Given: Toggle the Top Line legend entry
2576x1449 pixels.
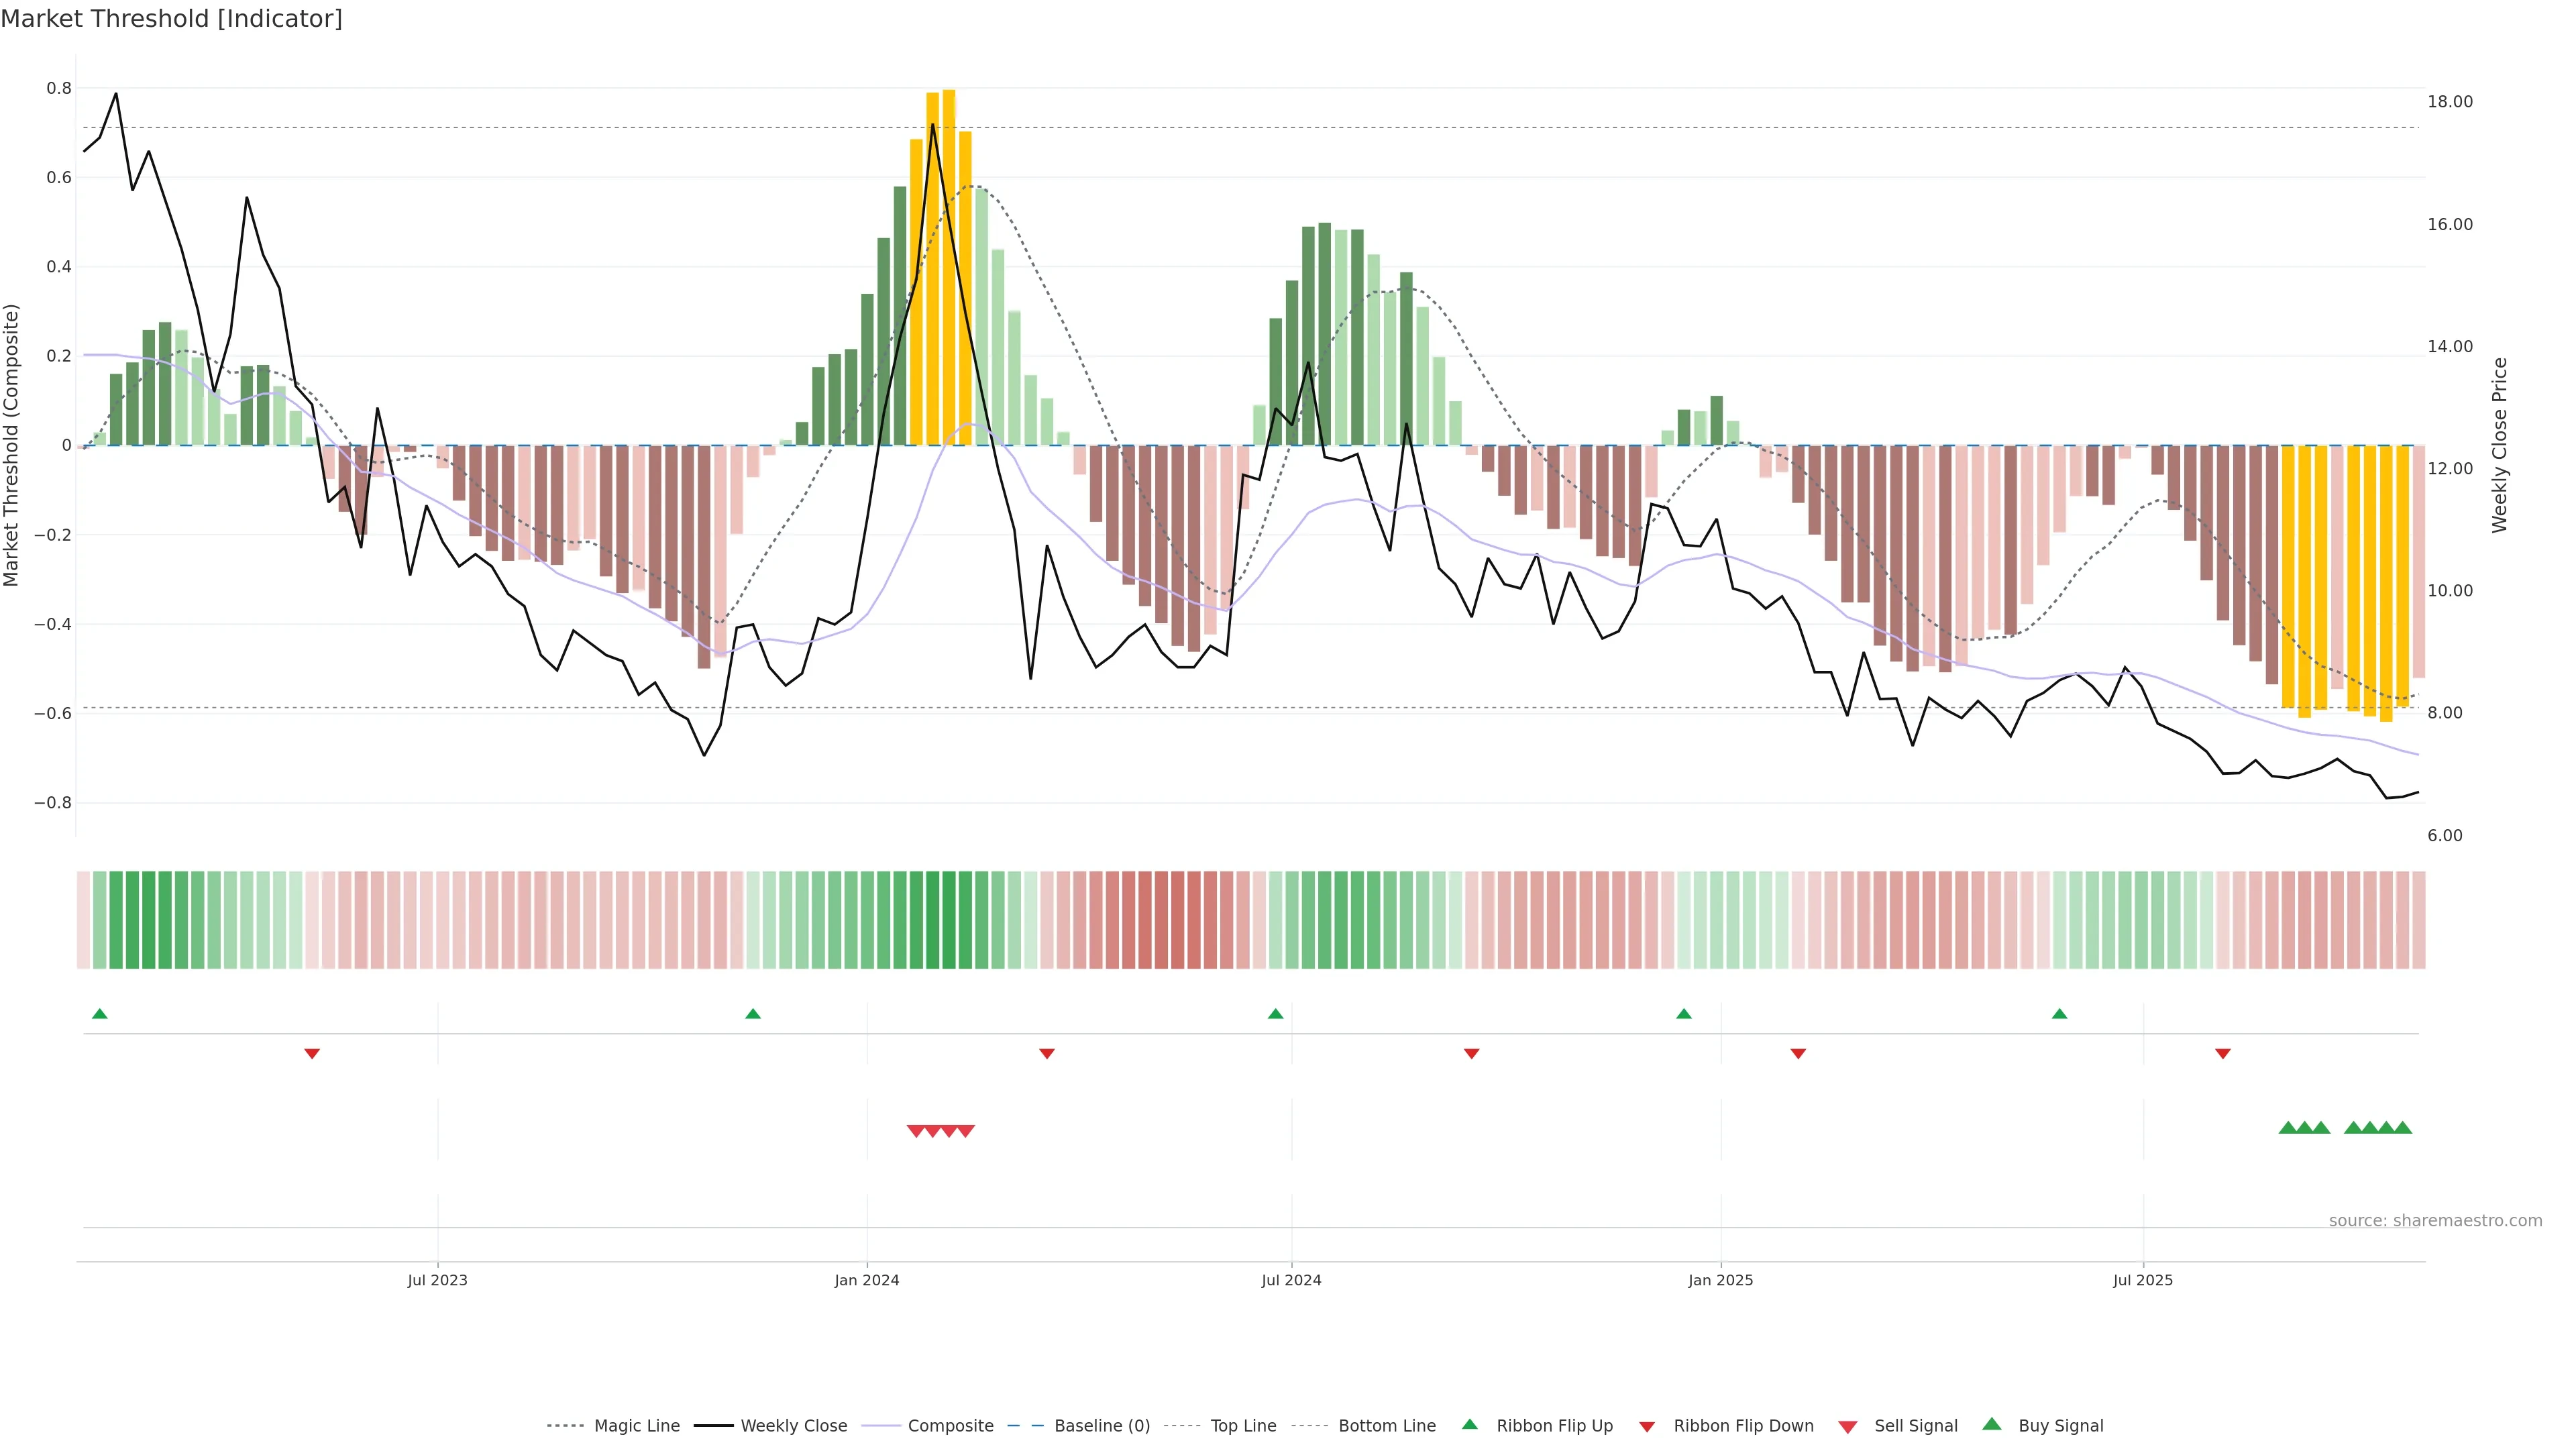Looking at the screenshot, I should [1243, 1426].
